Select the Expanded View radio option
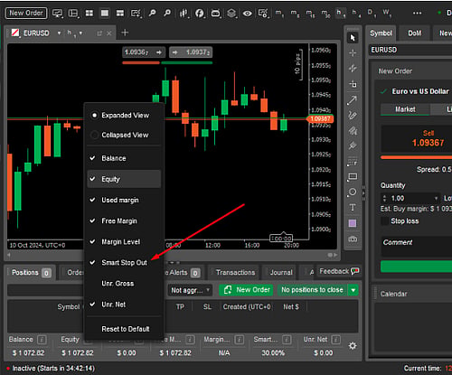The image size is (452, 375). click(x=124, y=116)
